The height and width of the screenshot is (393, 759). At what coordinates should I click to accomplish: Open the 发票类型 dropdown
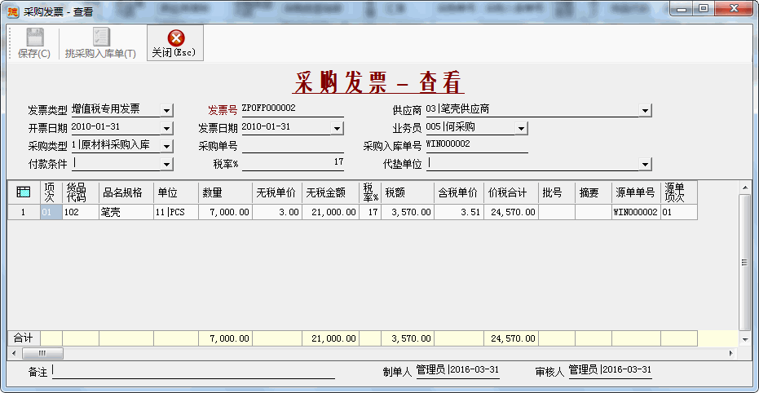point(166,110)
